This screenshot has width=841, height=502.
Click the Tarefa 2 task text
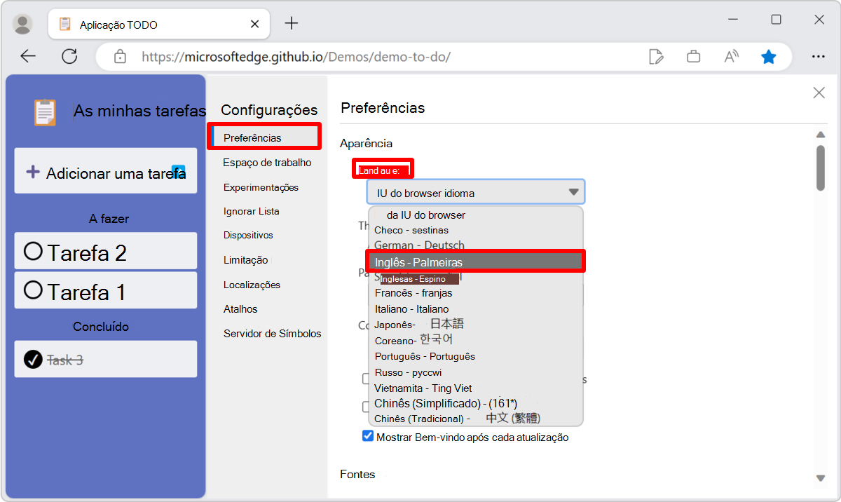pos(87,252)
